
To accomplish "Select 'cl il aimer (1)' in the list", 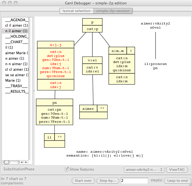I will 17,25.
